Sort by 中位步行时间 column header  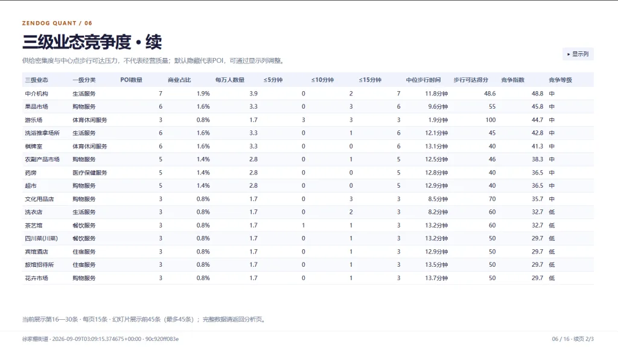click(x=423, y=80)
